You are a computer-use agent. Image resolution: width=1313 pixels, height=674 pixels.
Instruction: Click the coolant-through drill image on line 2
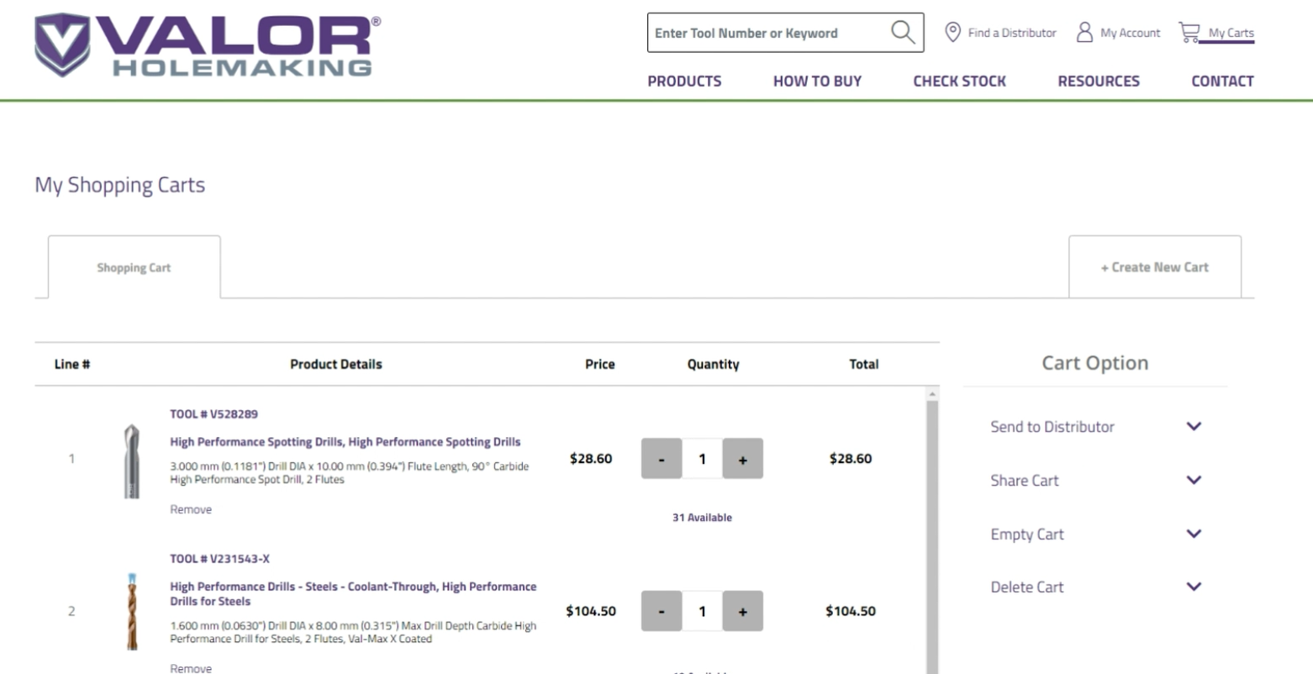(132, 611)
